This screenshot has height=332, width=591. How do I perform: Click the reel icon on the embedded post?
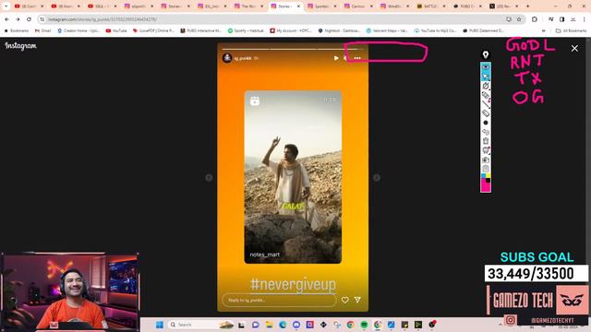(255, 101)
